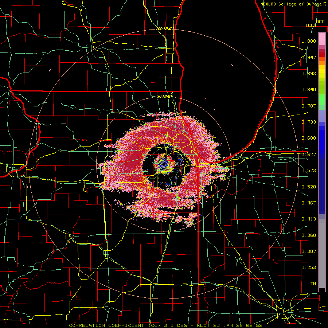Viewport: 328px width, 328px height.
Task: Pick the bright blue color bar segment
Action: (x=322, y=142)
